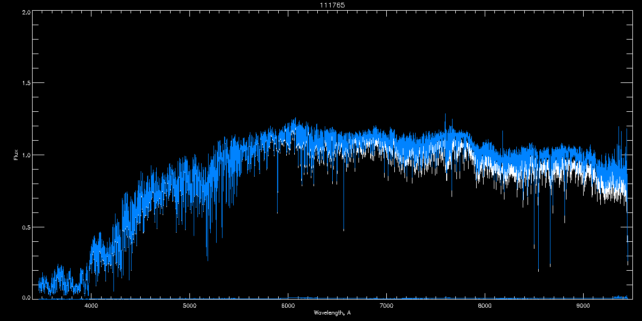Select the 5000 x-axis tick label
The height and width of the screenshot is (321, 642).
point(189,306)
